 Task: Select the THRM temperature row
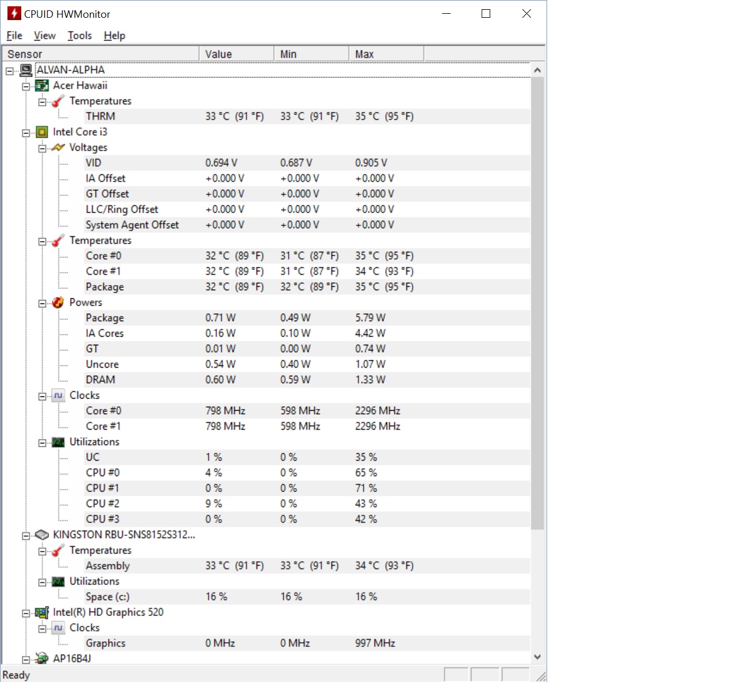(307, 116)
